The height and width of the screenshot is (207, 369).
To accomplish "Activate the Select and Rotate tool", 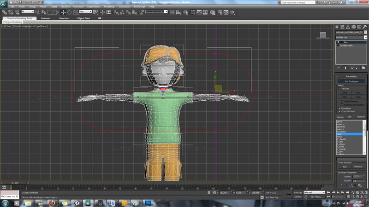I will (x=69, y=12).
